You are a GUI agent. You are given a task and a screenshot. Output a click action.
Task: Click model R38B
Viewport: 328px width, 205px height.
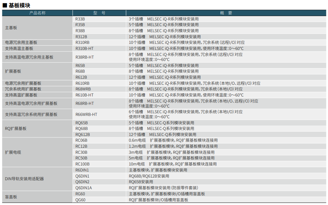click(x=80, y=31)
